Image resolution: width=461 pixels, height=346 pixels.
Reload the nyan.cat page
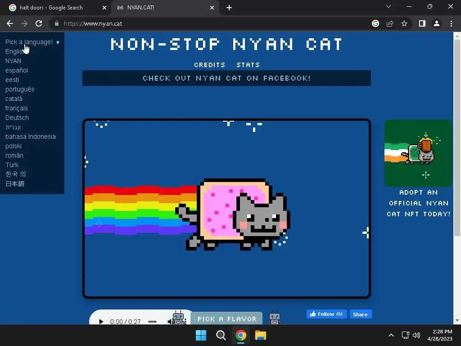tap(39, 23)
